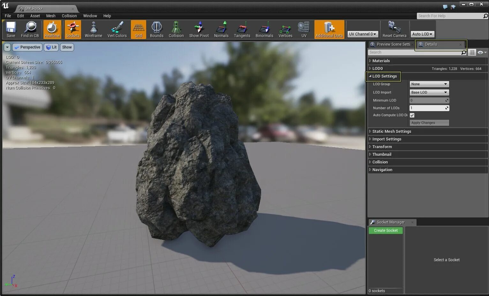This screenshot has height=296, width=489.
Task: Click the Number of LODs spinner field
Action: (427, 108)
